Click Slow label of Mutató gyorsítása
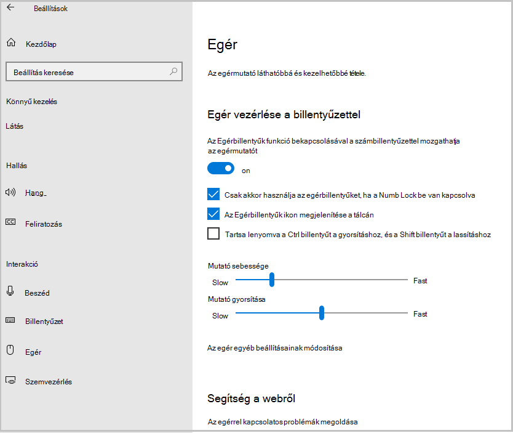This screenshot has width=513, height=433. pos(220,316)
